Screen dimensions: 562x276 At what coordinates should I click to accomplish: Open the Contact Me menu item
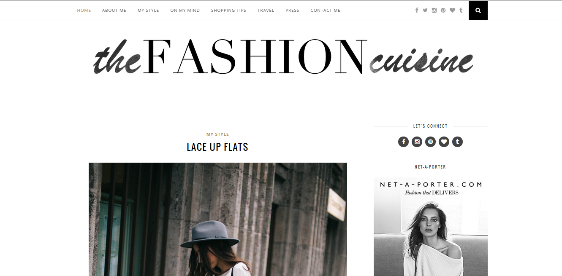[325, 11]
